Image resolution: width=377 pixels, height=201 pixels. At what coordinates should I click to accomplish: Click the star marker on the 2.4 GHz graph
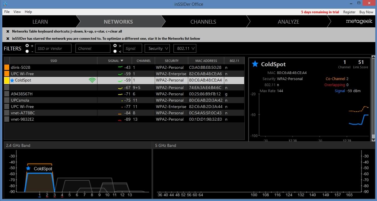point(28,168)
